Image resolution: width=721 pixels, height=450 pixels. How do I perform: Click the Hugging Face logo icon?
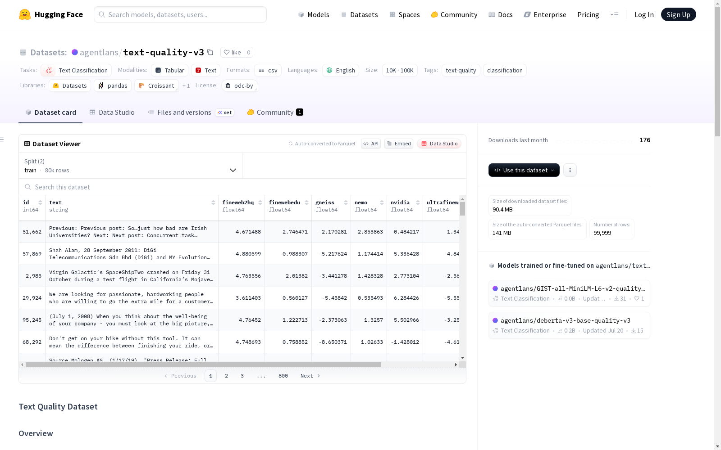click(x=25, y=14)
